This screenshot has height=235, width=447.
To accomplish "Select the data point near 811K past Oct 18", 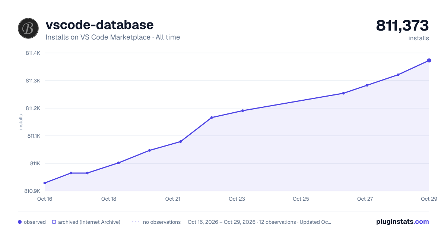I will pos(118,163).
